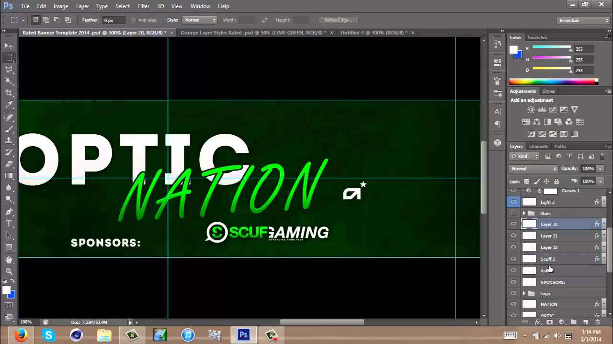Add a Color Balance adjustment
Viewport: 613px width, 344px height.
536,122
